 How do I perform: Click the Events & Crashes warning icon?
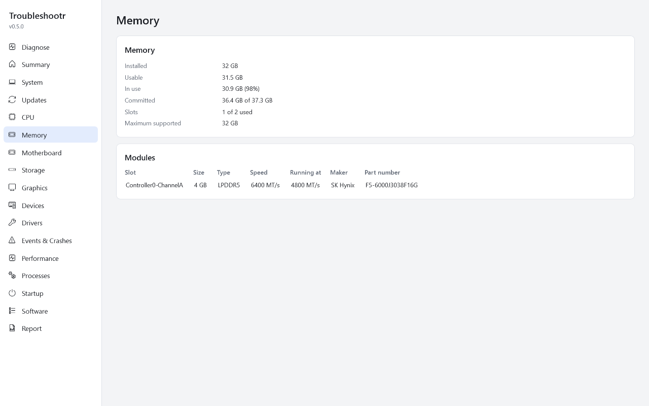pyautogui.click(x=12, y=240)
